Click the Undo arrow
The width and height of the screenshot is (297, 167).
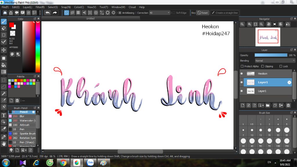coord(48,13)
